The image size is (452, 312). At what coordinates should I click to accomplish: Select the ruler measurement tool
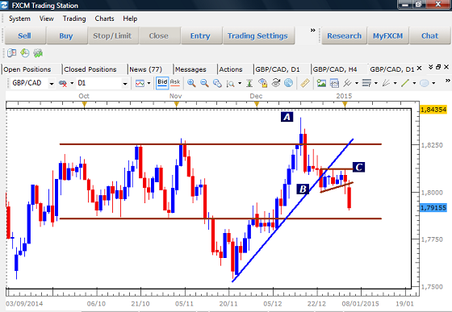[305, 83]
